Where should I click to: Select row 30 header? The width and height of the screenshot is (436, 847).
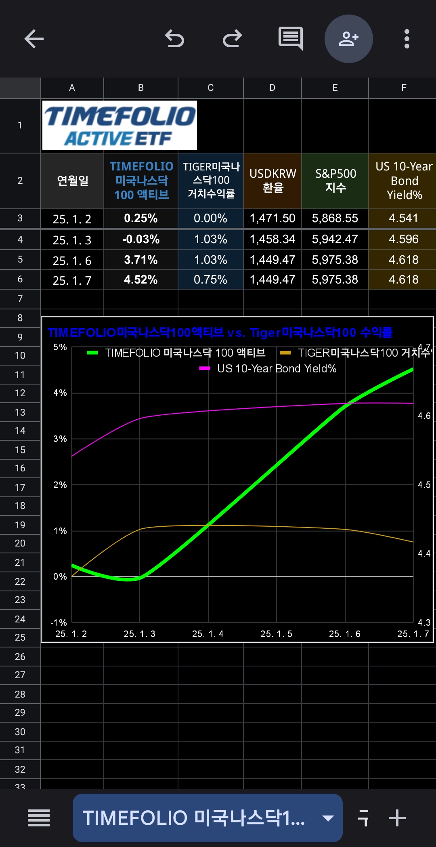[x=20, y=732]
